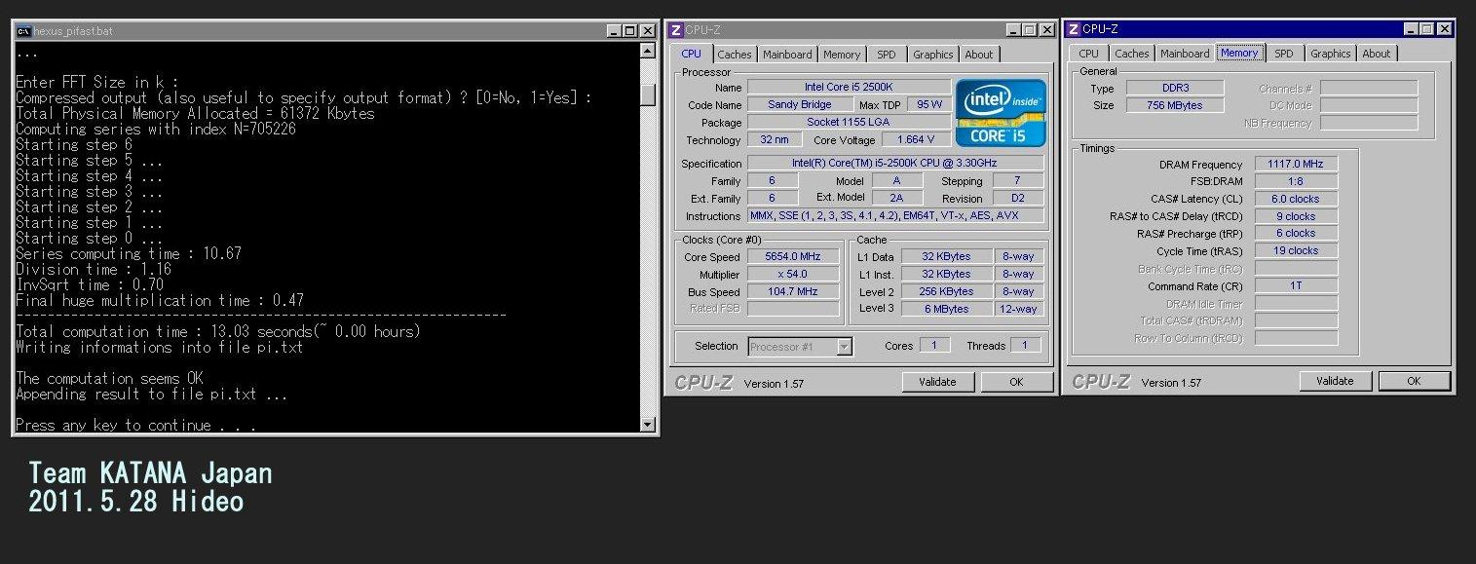The width and height of the screenshot is (1476, 564).
Task: Open Caches tab in right CPU-Z window
Action: coord(1132,54)
